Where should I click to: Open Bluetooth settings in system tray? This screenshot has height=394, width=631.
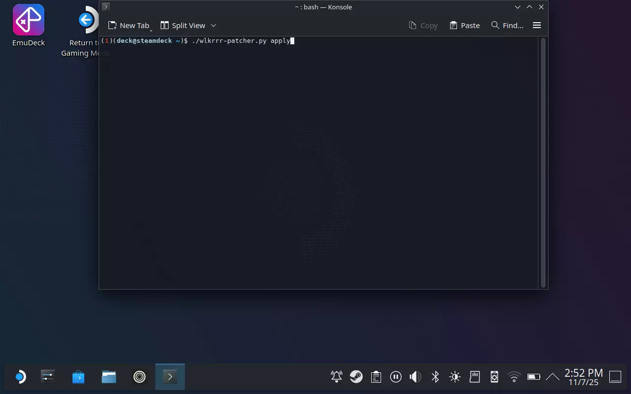coord(435,377)
